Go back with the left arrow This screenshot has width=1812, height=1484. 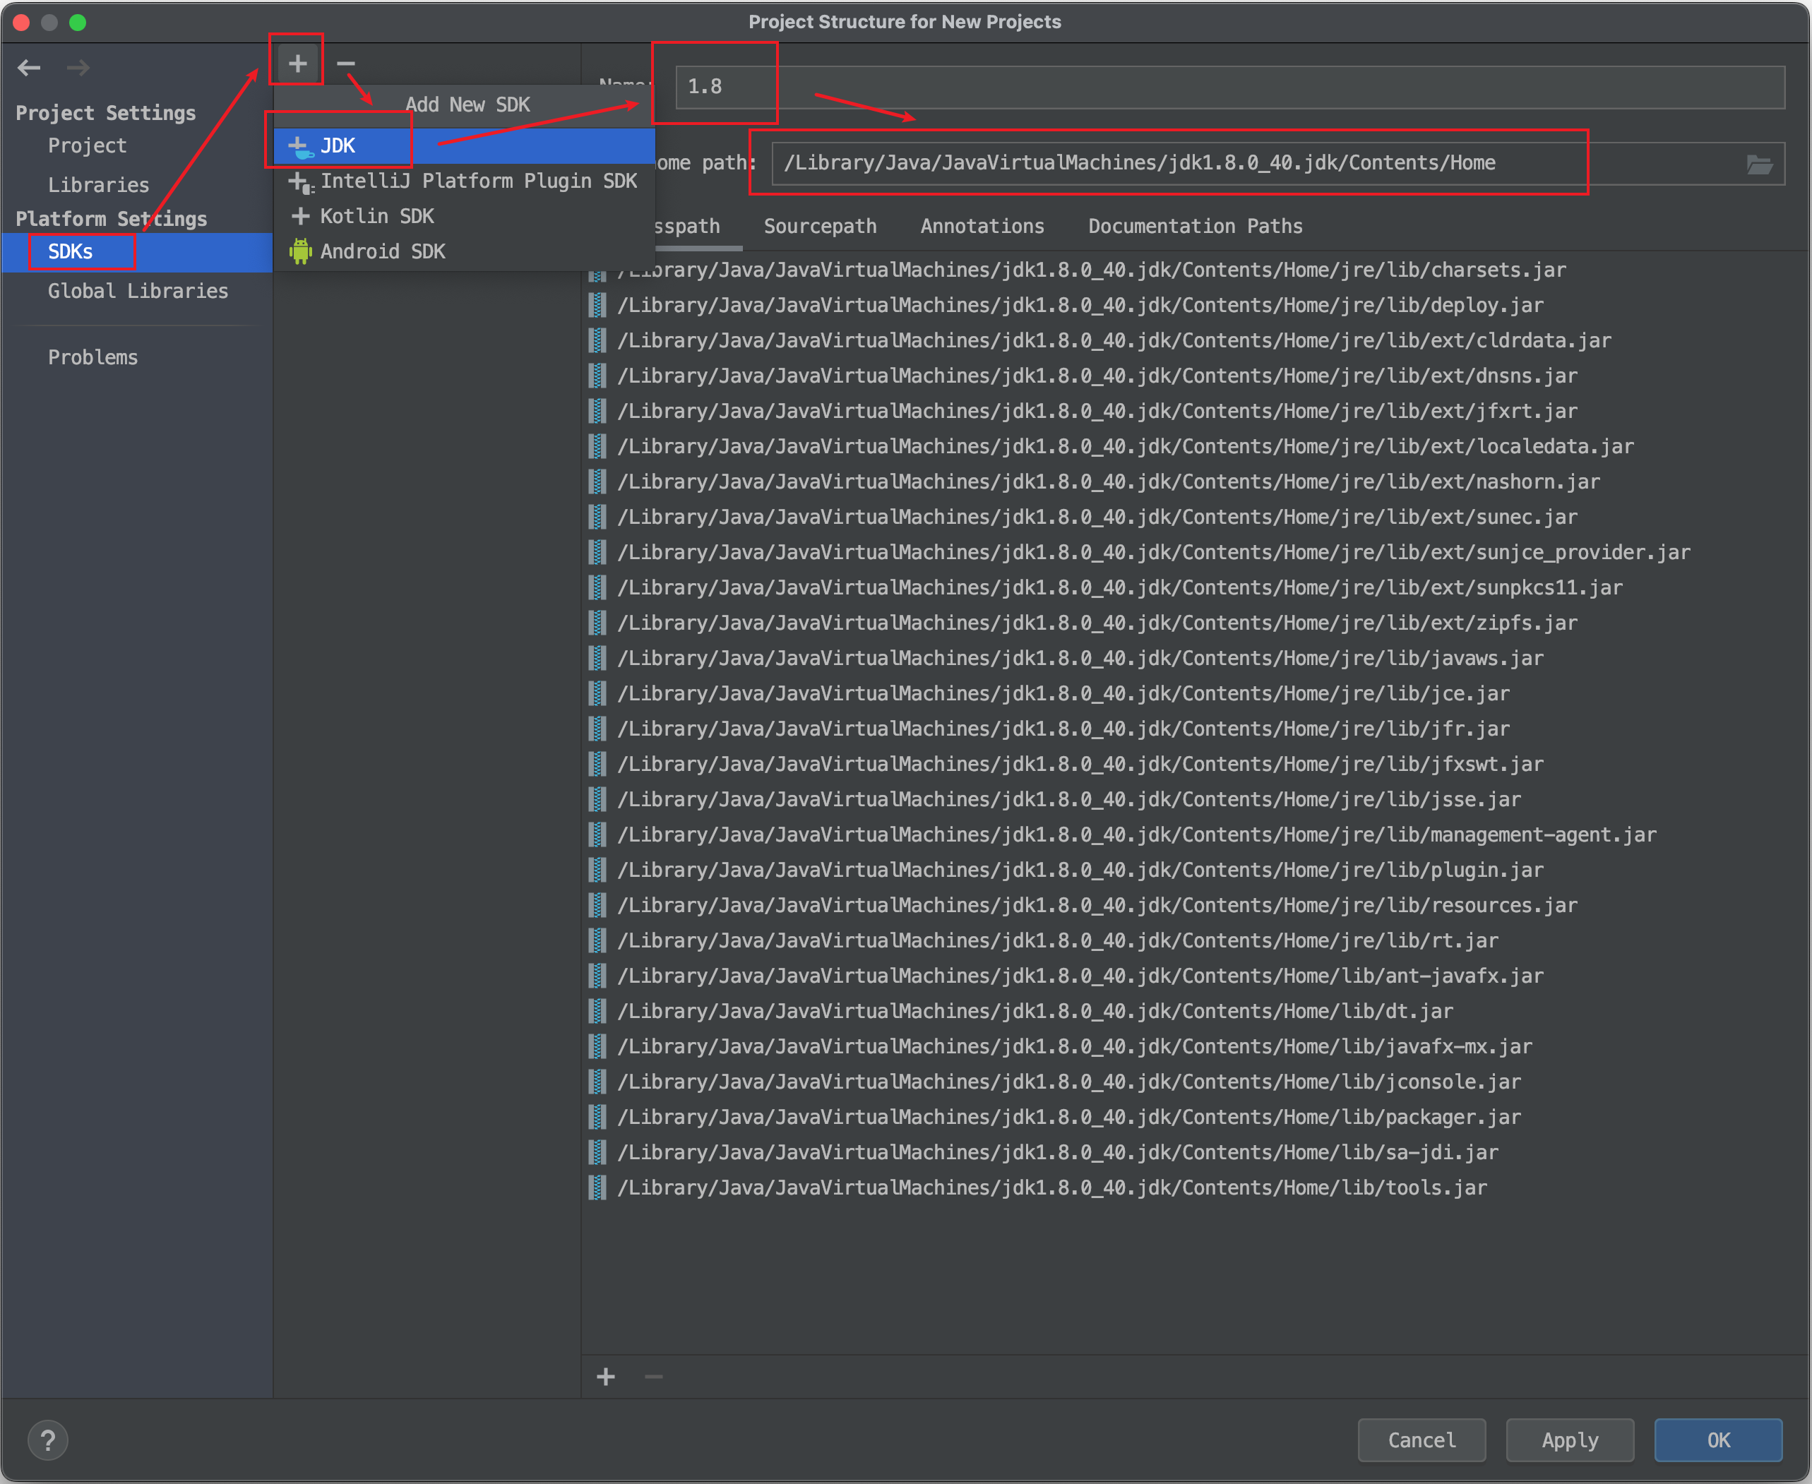[29, 68]
